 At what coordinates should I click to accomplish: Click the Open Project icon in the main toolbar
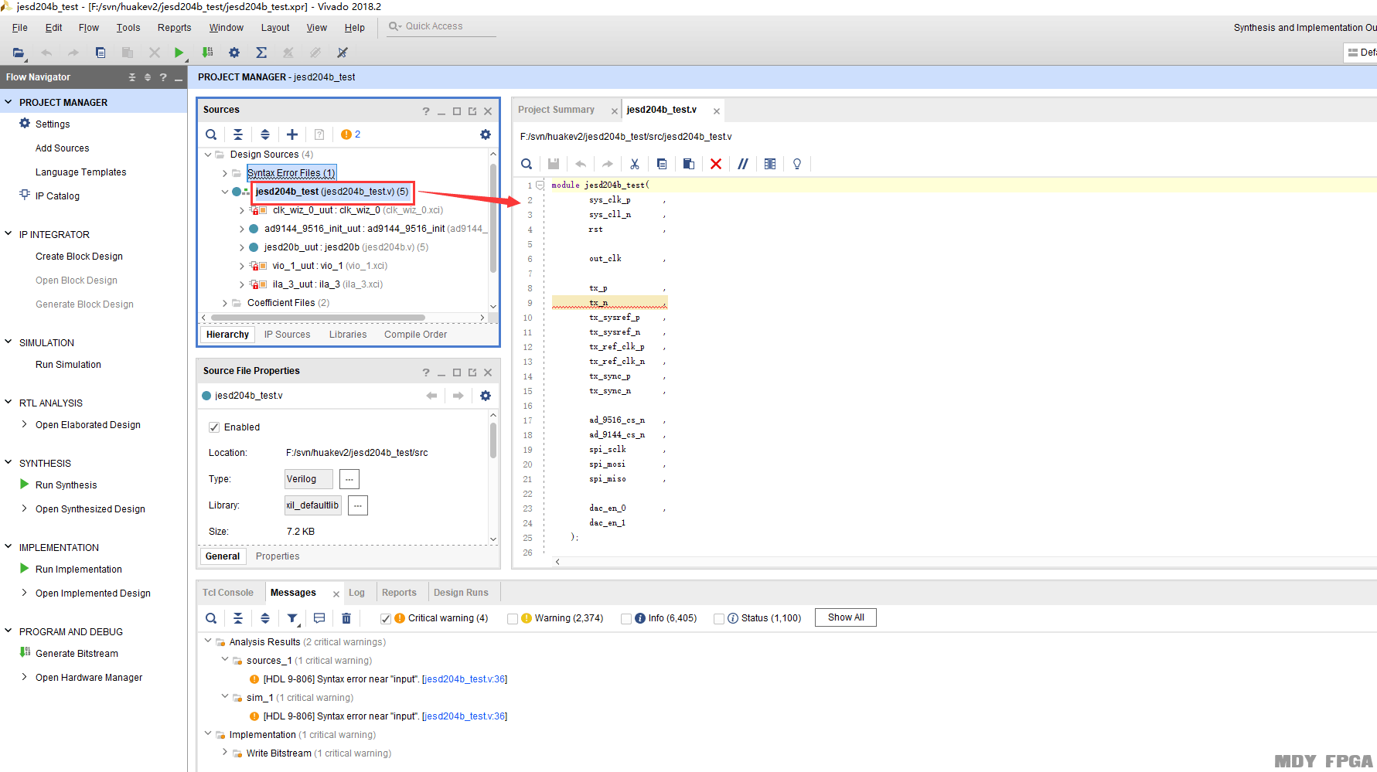point(19,53)
